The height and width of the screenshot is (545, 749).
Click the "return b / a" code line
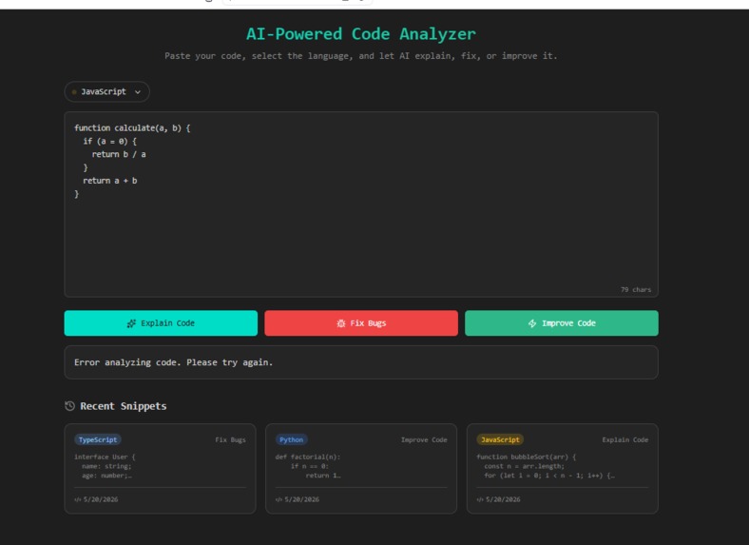pyautogui.click(x=119, y=154)
